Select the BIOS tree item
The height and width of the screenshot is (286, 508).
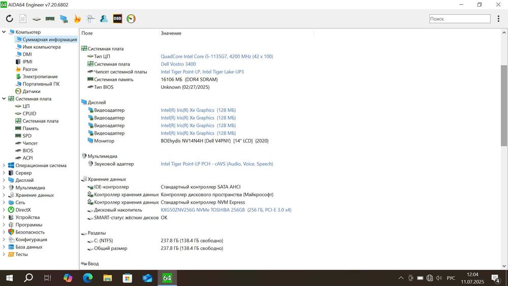(24, 150)
